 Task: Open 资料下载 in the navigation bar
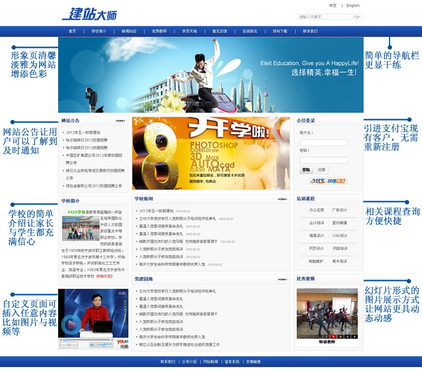pos(279,31)
